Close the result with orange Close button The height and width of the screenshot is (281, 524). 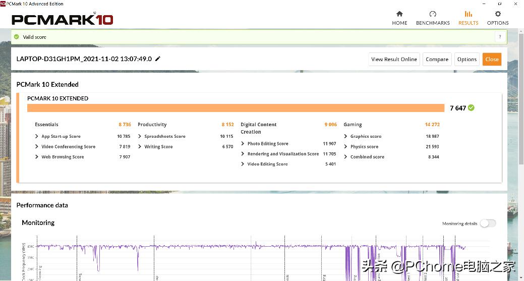492,60
